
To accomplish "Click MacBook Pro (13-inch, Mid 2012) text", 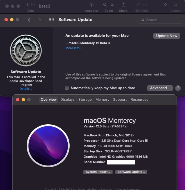I will (109, 135).
